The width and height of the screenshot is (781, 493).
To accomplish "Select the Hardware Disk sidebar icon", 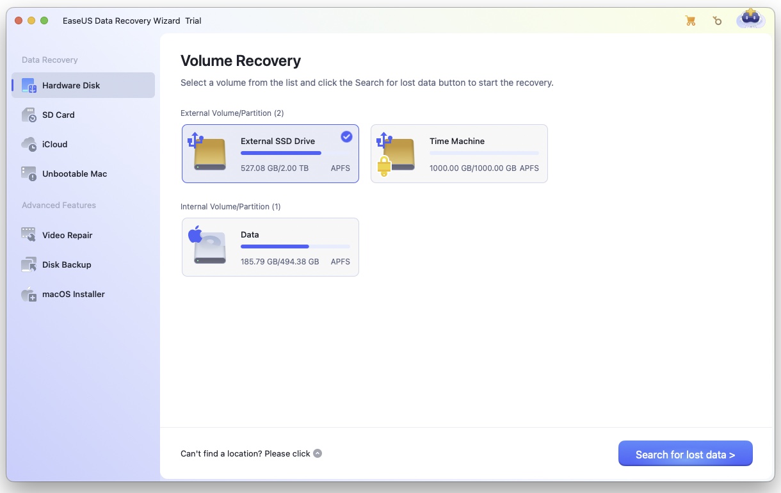I will point(29,85).
